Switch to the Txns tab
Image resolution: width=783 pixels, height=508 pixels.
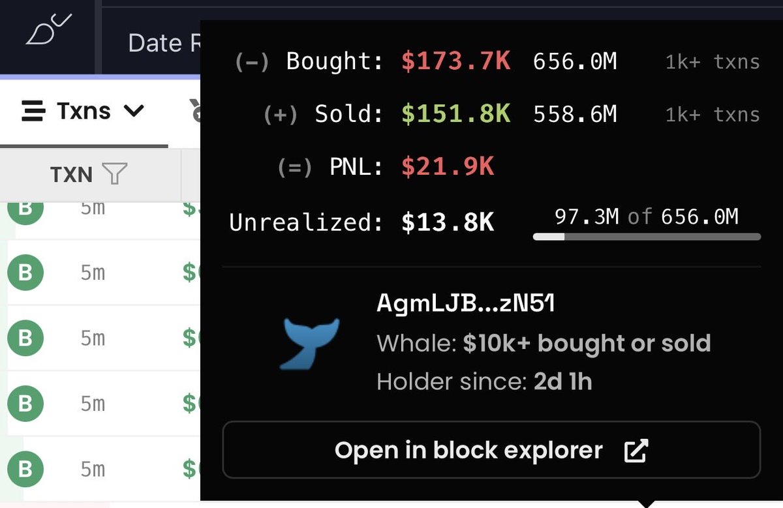pyautogui.click(x=83, y=112)
